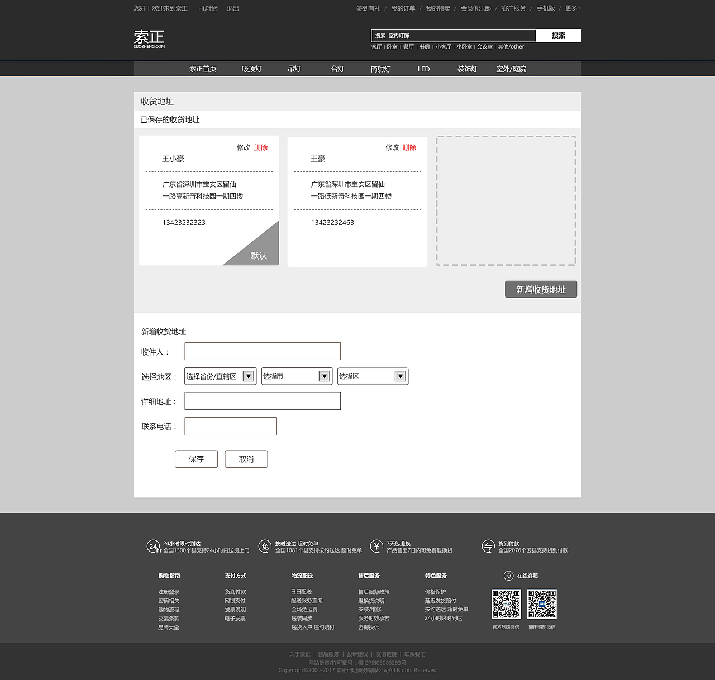
Task: Click the 索正 site logo
Action: 149,39
